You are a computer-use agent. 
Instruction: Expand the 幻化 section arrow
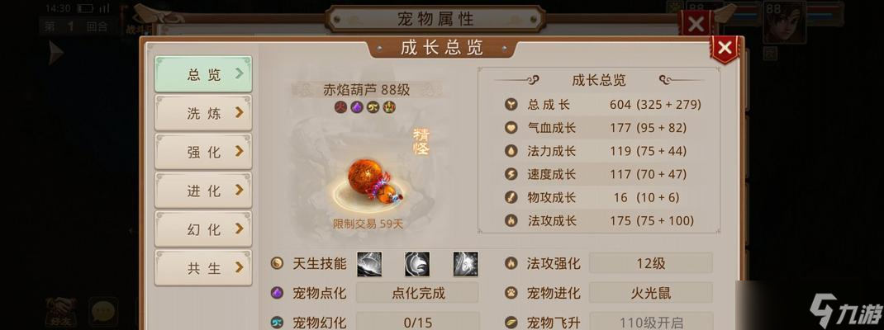tap(240, 229)
